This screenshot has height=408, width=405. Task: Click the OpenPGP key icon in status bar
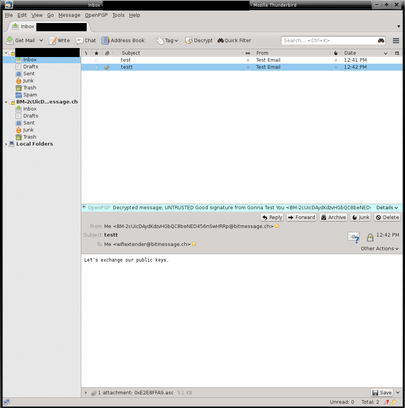tap(393, 402)
